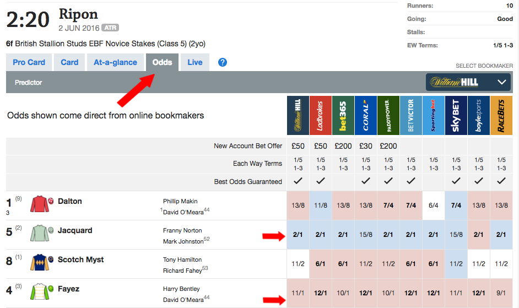The image size is (519, 308).
Task: Click the BetVictor bookmaker logo
Action: pos(411,115)
